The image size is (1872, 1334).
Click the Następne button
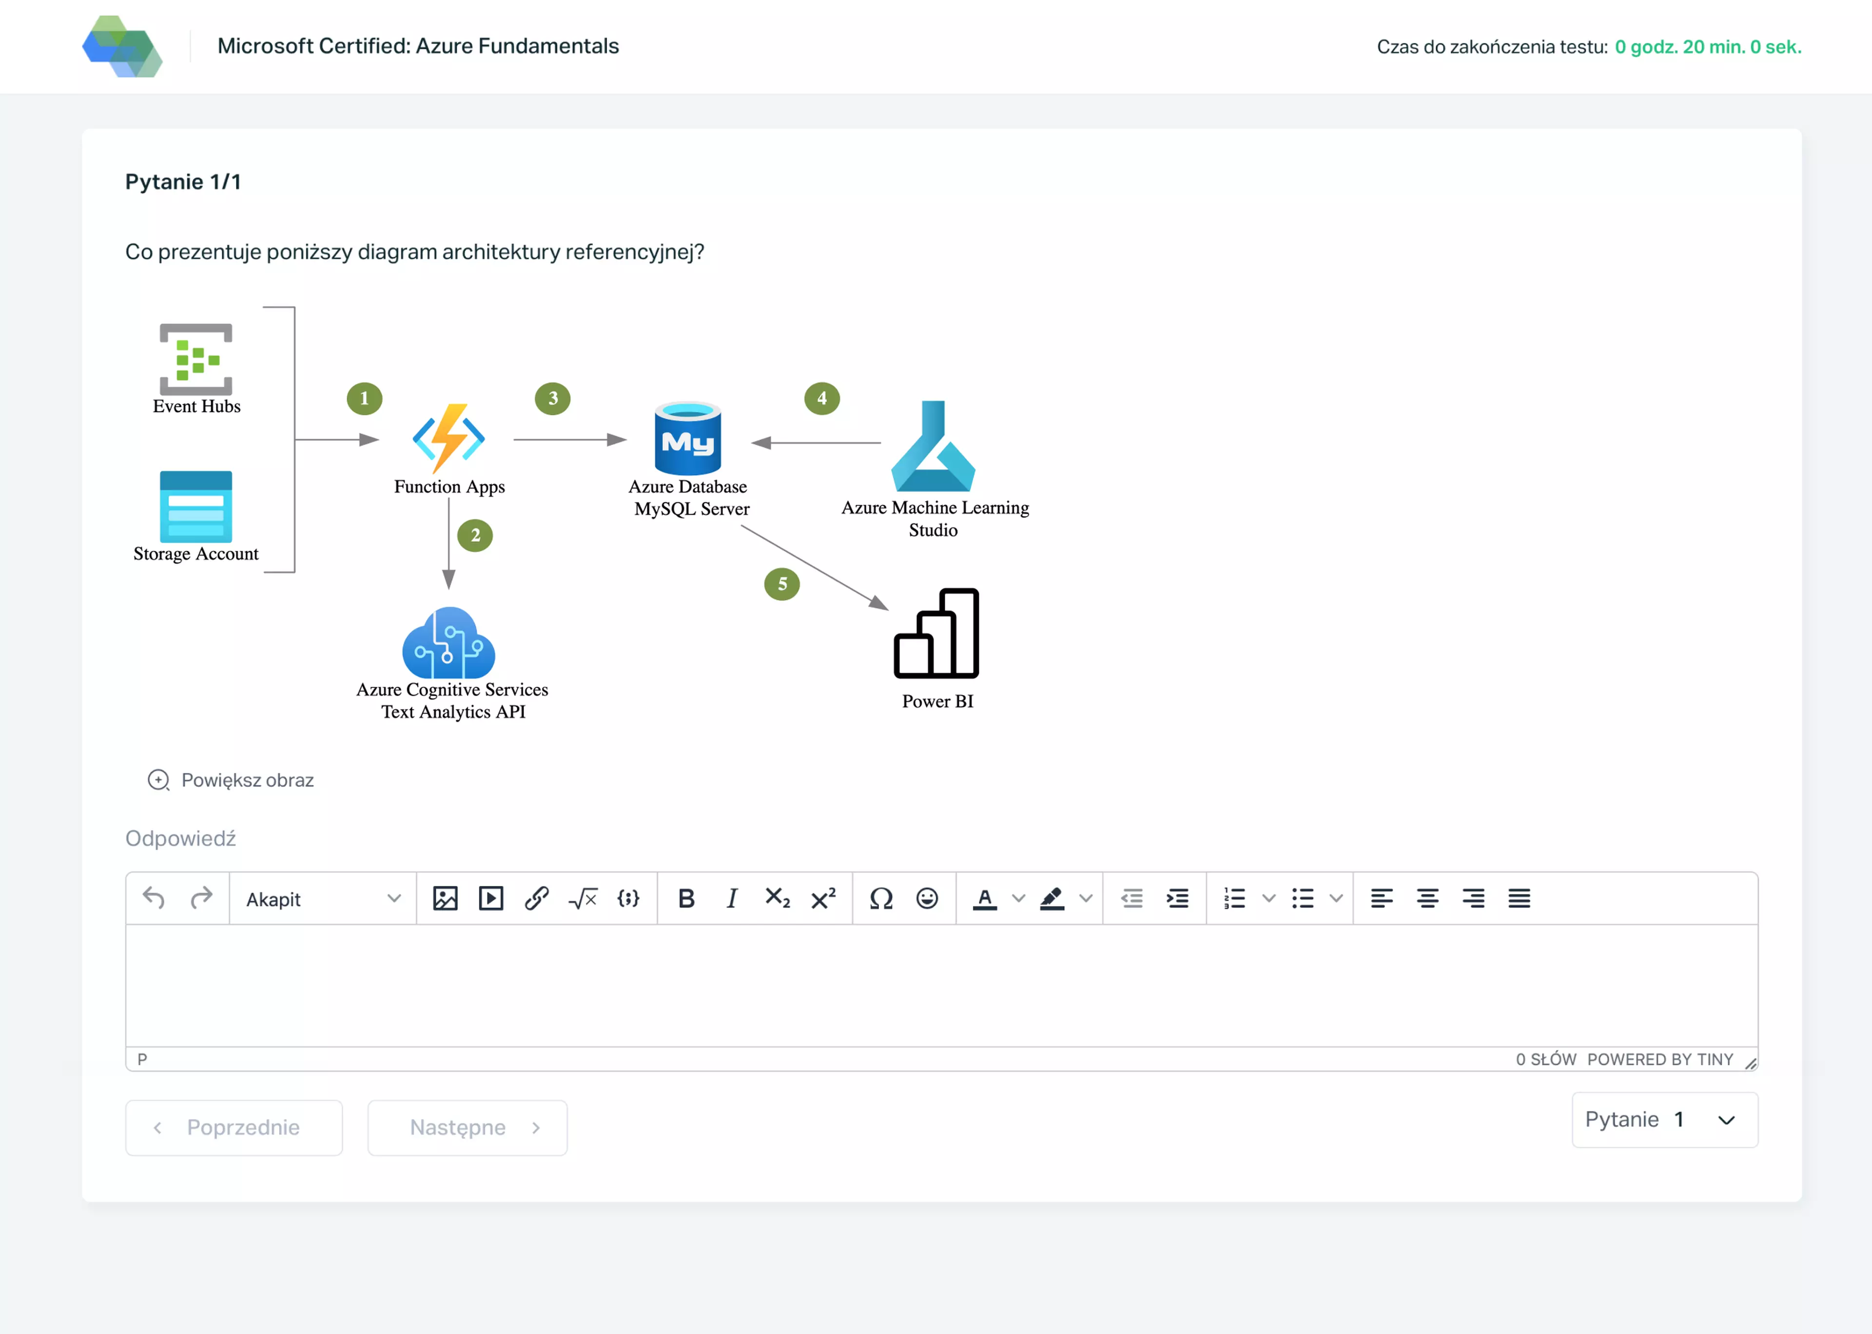click(x=468, y=1127)
